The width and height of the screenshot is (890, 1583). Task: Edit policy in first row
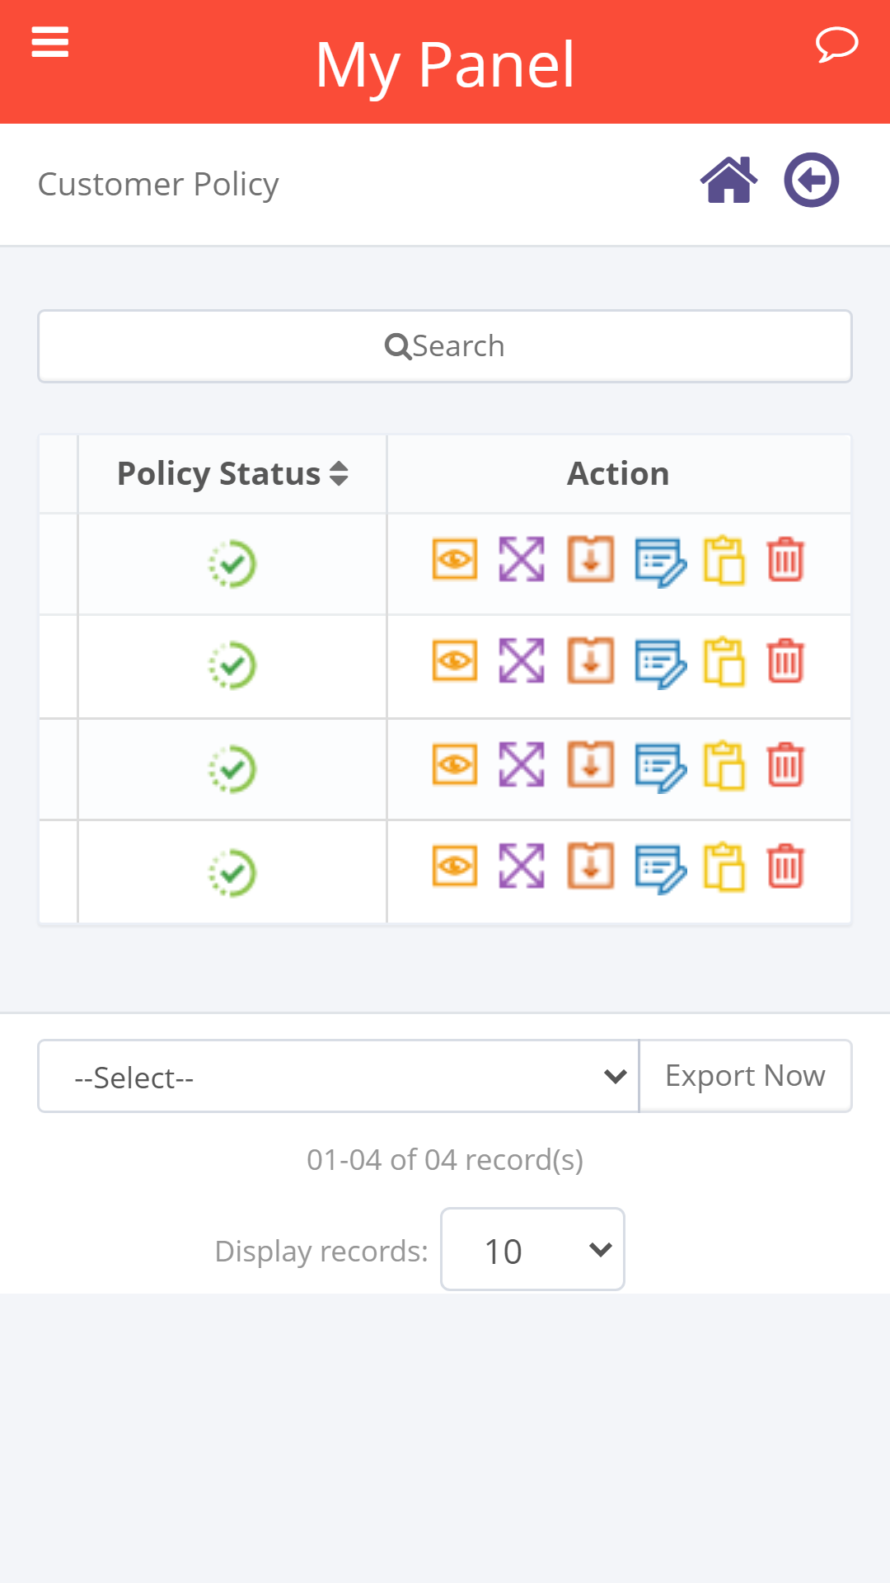pos(660,562)
